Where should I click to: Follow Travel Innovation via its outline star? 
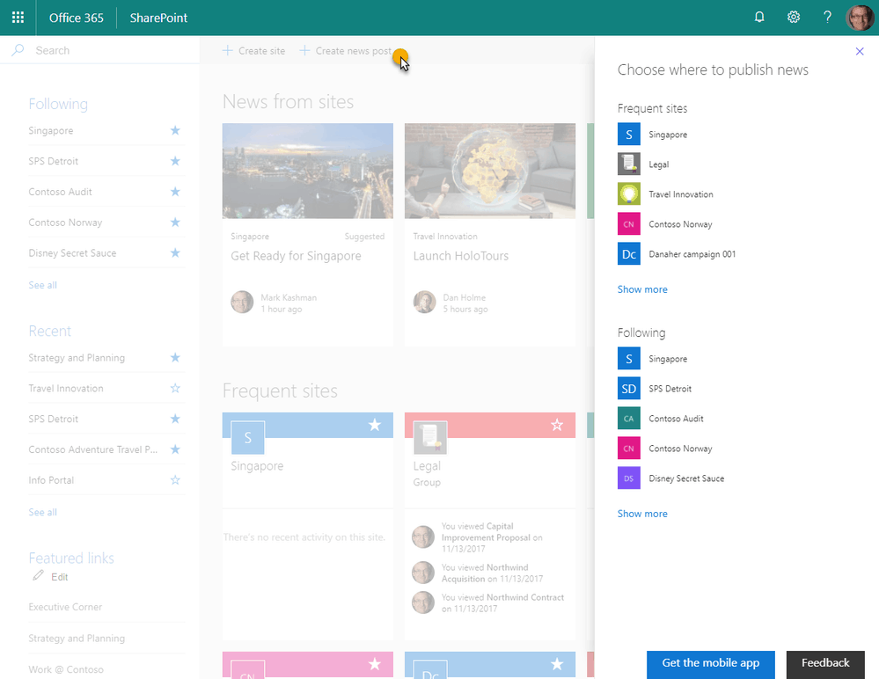tap(175, 389)
